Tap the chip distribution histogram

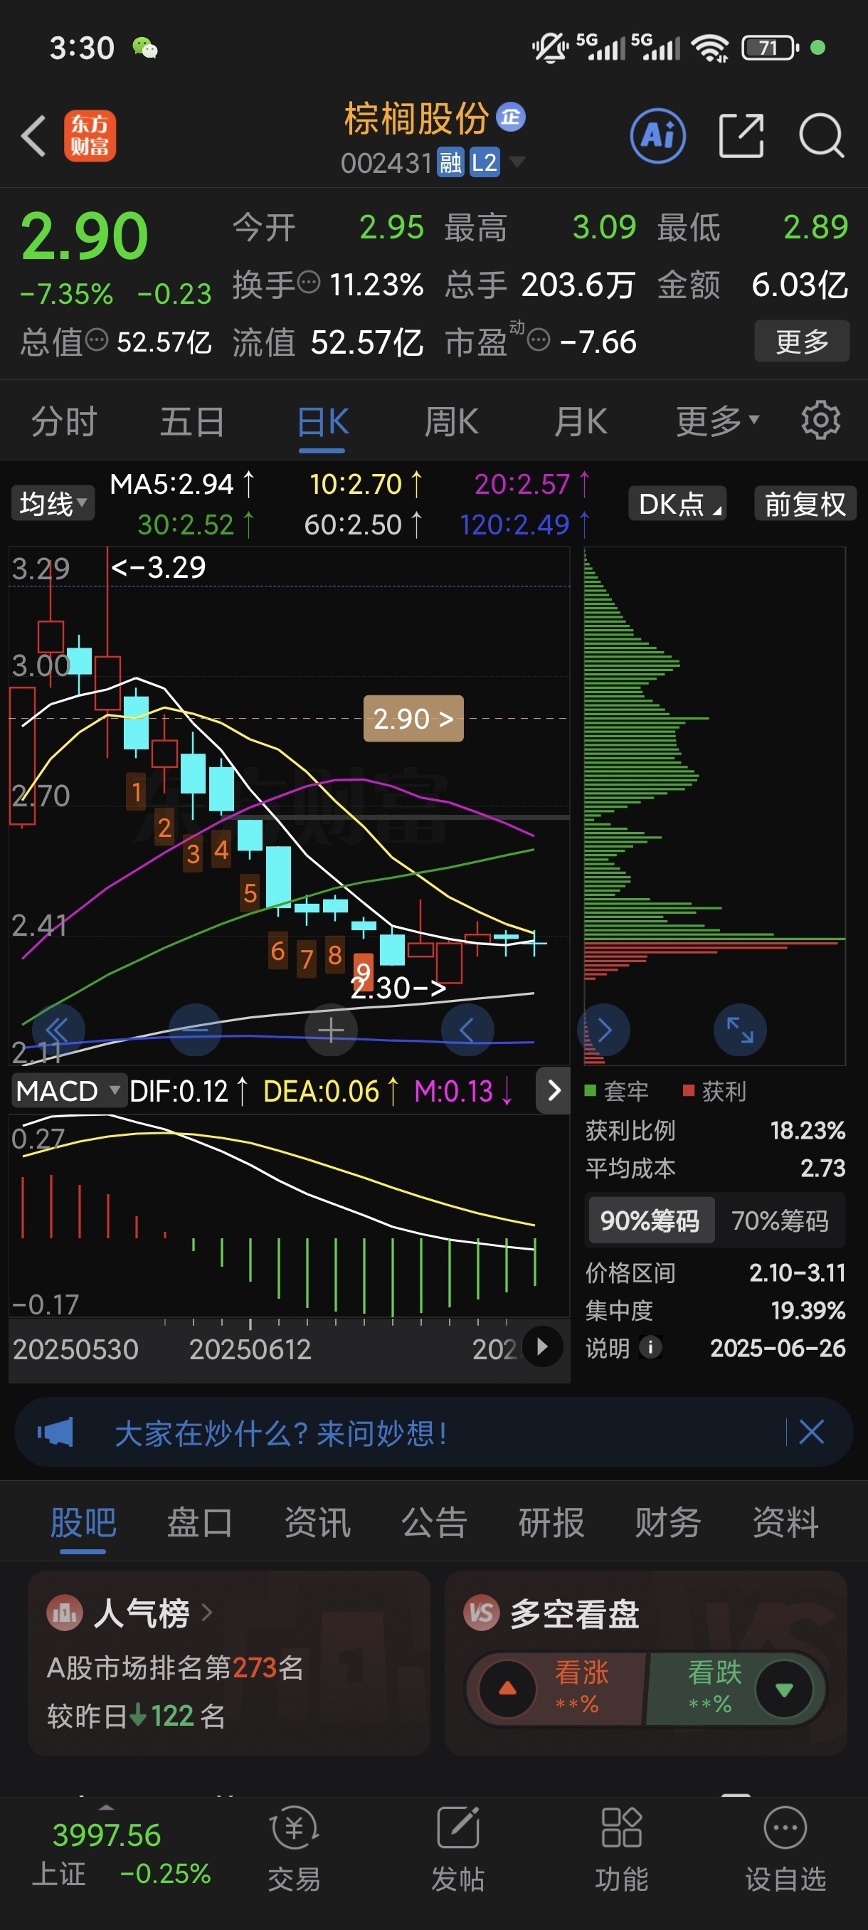pyautogui.click(x=714, y=806)
